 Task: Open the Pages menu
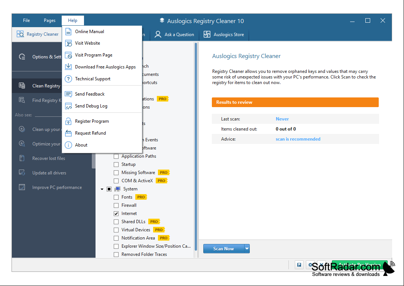tap(49, 20)
